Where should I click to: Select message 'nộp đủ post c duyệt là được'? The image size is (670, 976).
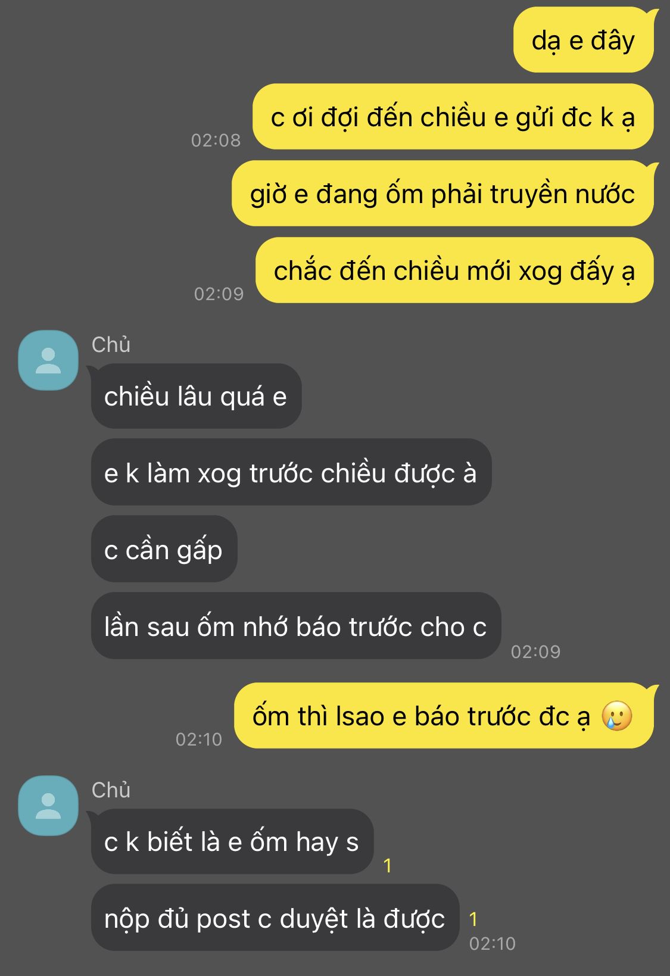tap(275, 918)
